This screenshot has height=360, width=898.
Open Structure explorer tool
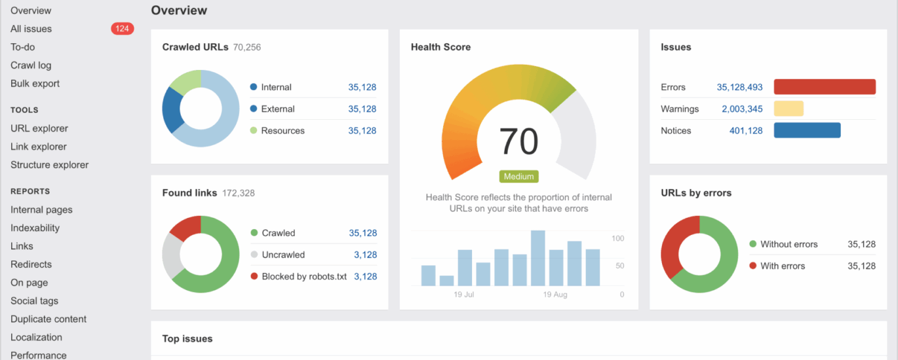pos(49,165)
